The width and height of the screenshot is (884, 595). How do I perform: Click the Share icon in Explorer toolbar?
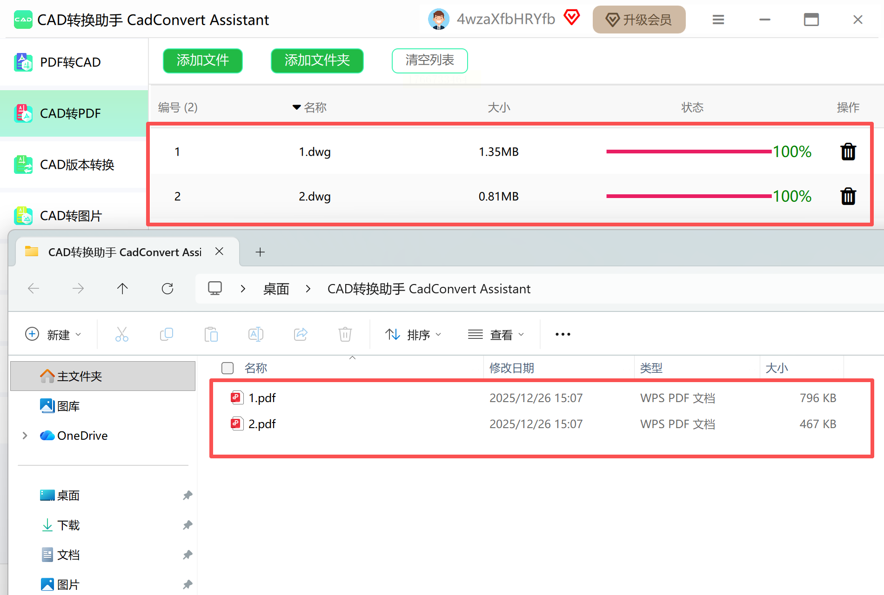[x=301, y=334]
